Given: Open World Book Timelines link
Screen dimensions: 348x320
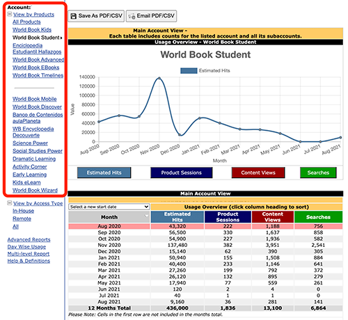Looking at the screenshot, I should pos(38,75).
